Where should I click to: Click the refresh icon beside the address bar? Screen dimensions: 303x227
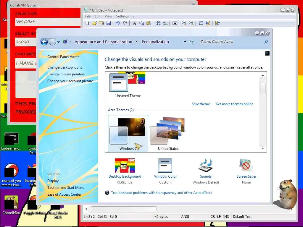coord(192,42)
